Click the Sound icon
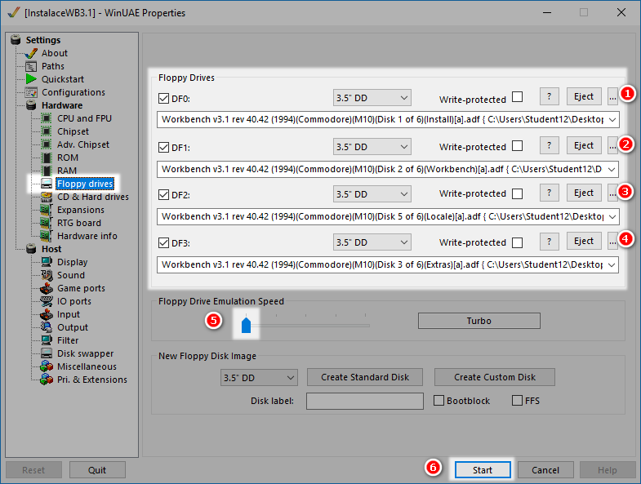Screen dimensions: 641x484 [47, 275]
